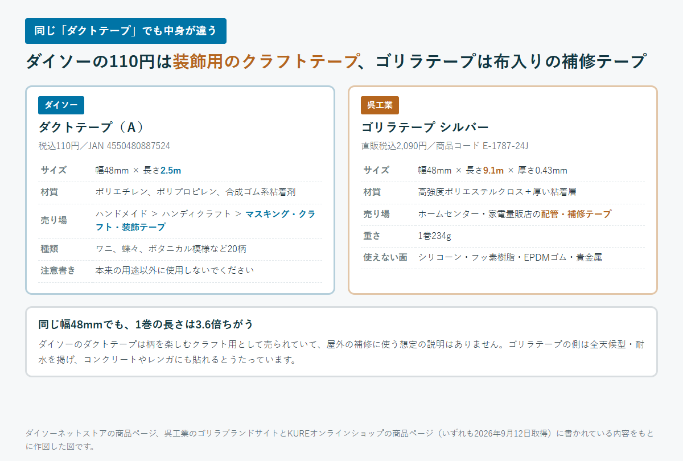This screenshot has height=461, width=683.
Task: Click ポリエチレン、ポリプロピレン material value
Action: pyautogui.click(x=195, y=192)
